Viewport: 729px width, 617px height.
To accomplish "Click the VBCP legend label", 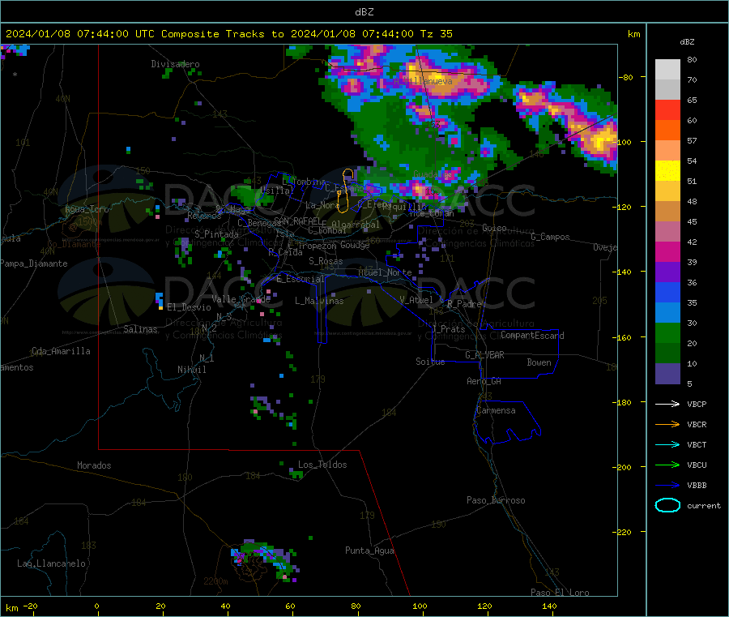I will (697, 404).
